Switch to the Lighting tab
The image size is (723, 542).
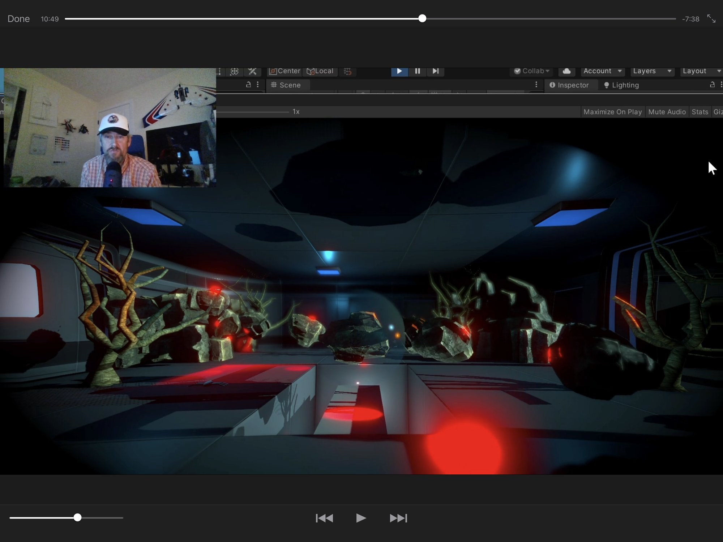click(x=621, y=85)
